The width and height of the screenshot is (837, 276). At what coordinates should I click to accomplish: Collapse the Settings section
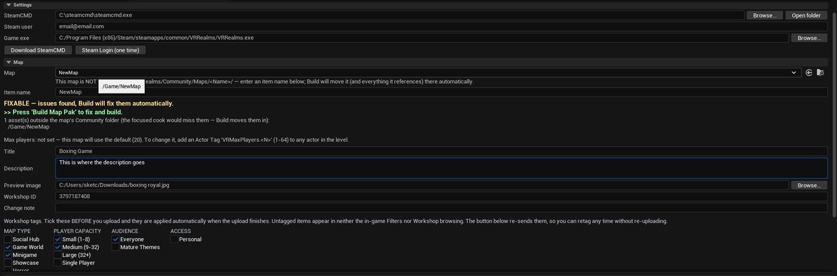pos(8,5)
